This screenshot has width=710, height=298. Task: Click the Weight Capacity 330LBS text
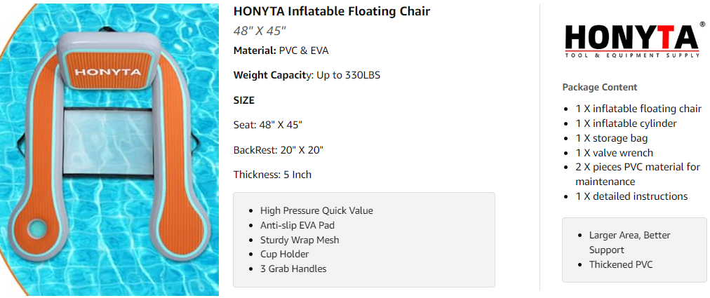[307, 75]
